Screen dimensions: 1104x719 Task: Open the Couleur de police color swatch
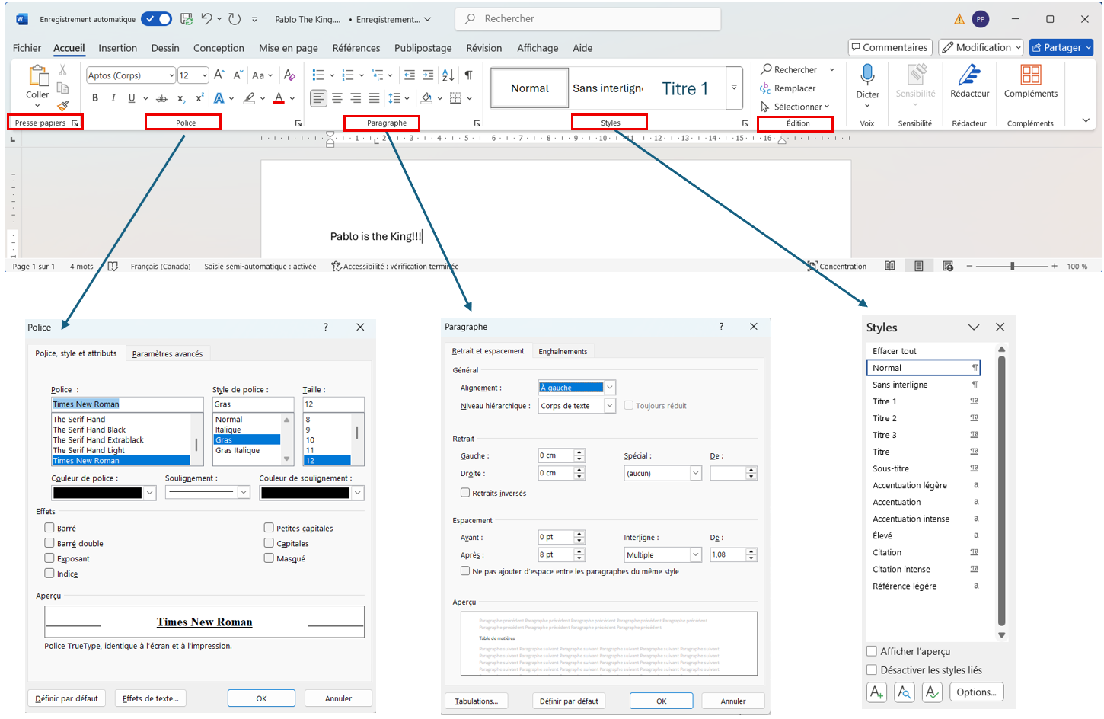pyautogui.click(x=104, y=494)
